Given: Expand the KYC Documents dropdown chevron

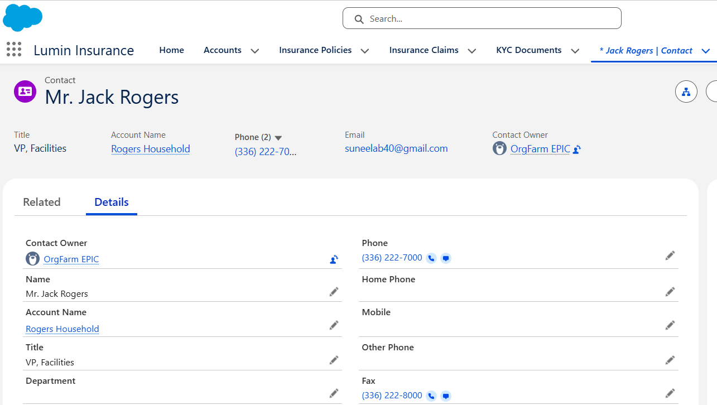Looking at the screenshot, I should 575,51.
